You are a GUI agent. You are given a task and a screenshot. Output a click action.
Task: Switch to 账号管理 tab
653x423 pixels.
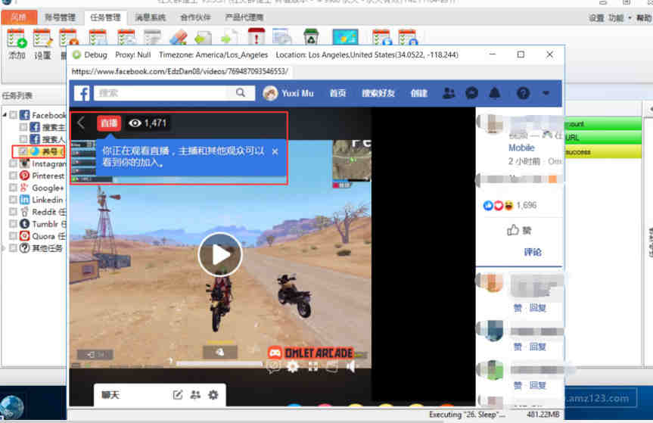[x=60, y=17]
